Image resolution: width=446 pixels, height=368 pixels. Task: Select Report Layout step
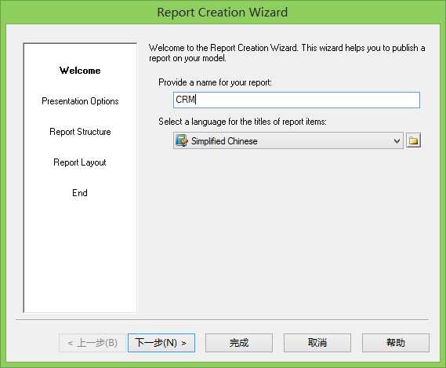point(80,162)
